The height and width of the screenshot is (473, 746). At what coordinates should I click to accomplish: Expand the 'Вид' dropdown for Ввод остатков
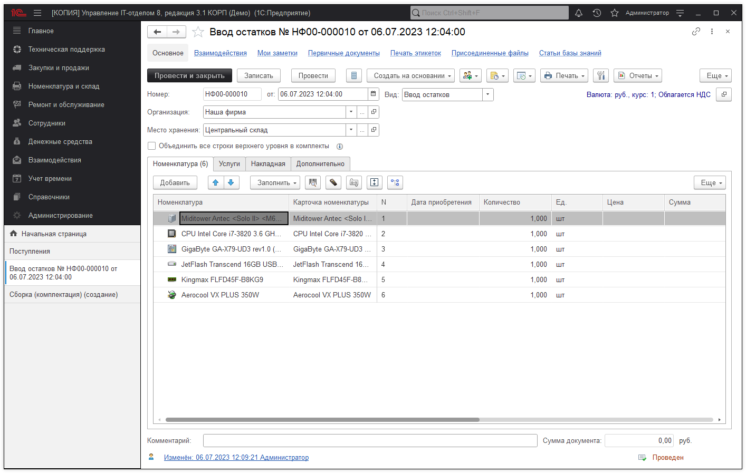488,94
